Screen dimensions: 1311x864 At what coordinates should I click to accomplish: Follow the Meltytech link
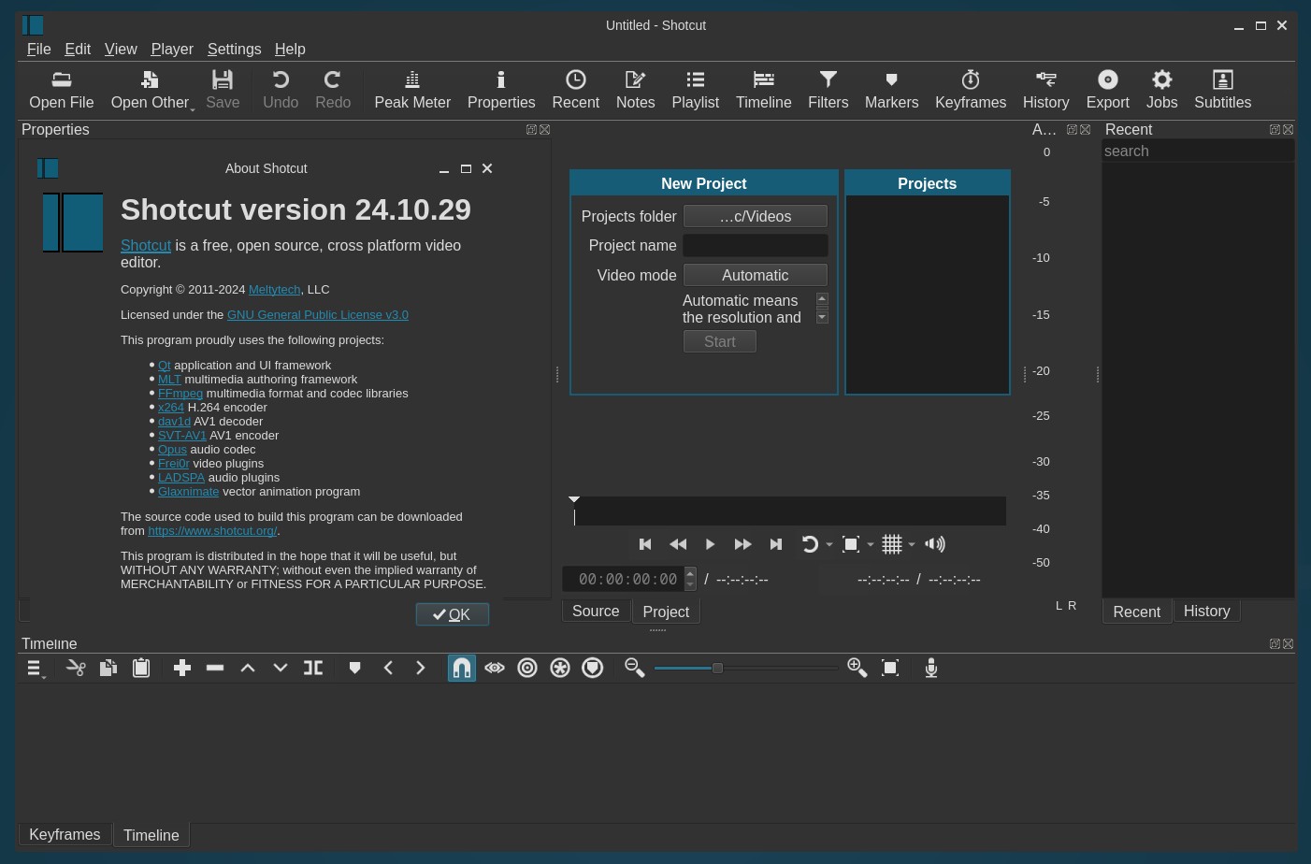[x=274, y=290]
